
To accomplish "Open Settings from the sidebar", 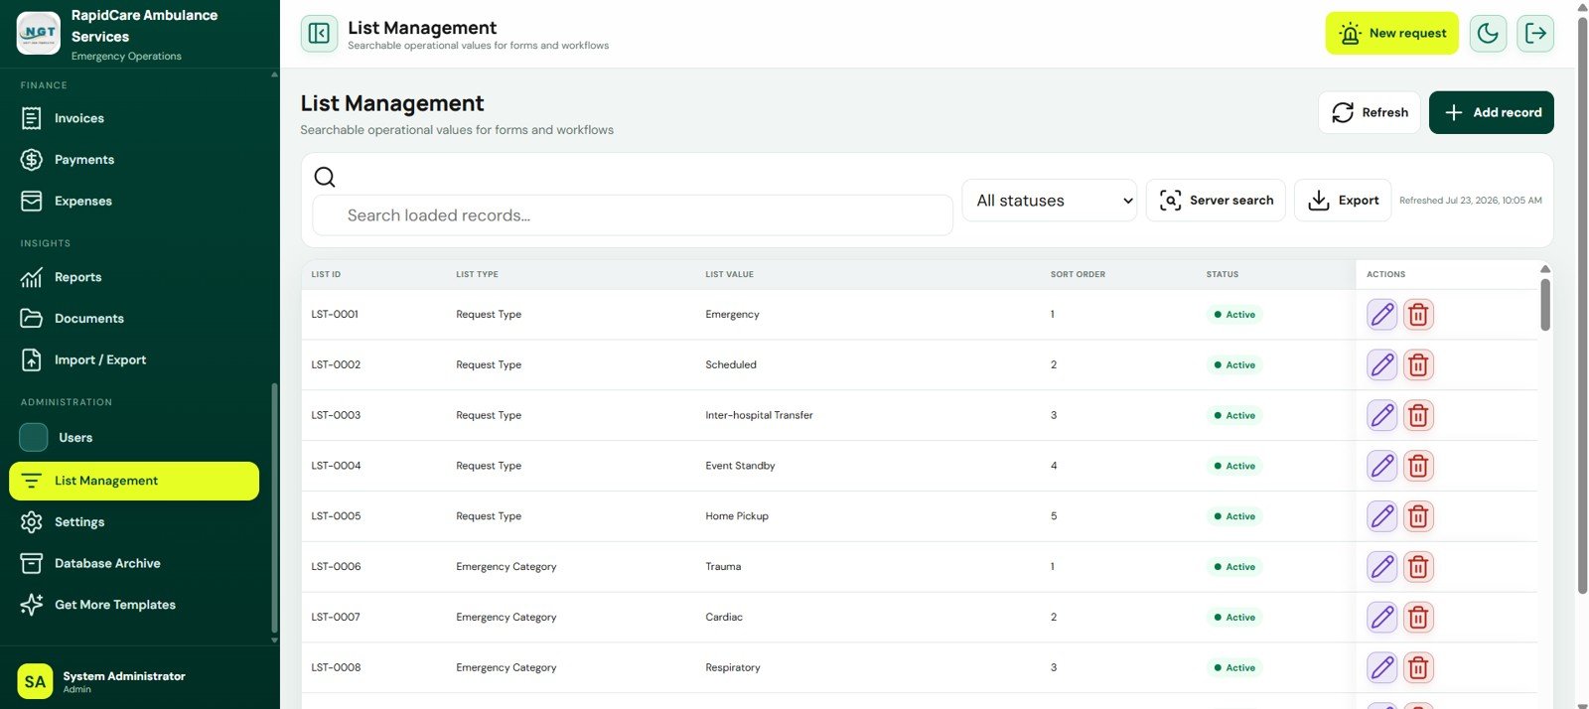I will click(134, 522).
